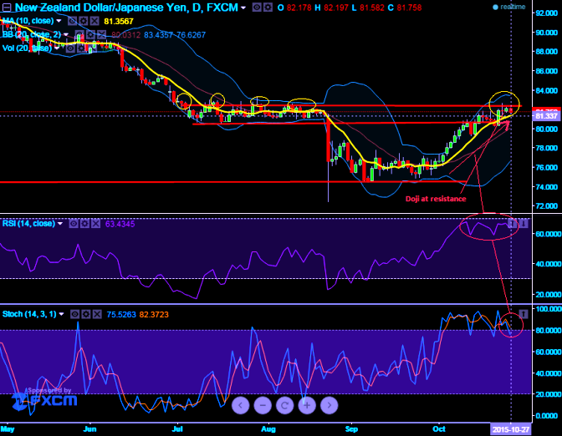Click the Jul label on time axis
Image resolution: width=562 pixels, height=436 pixels.
[x=177, y=428]
